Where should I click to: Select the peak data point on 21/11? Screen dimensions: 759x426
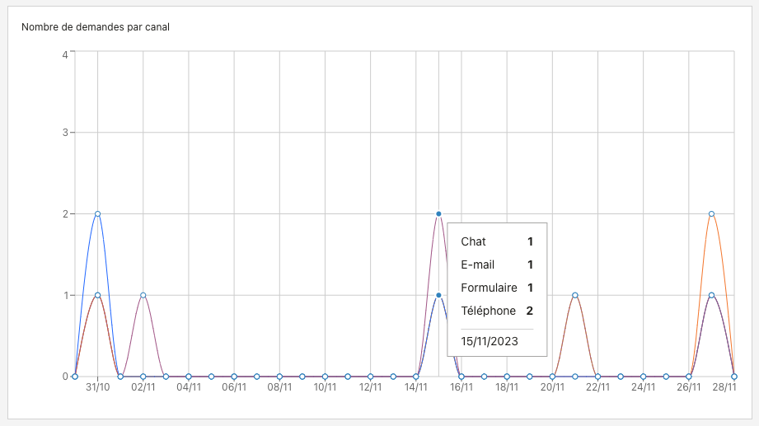click(x=575, y=295)
